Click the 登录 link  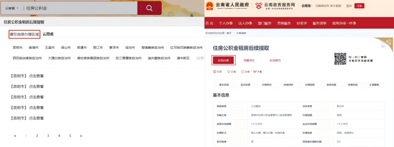click(349, 6)
